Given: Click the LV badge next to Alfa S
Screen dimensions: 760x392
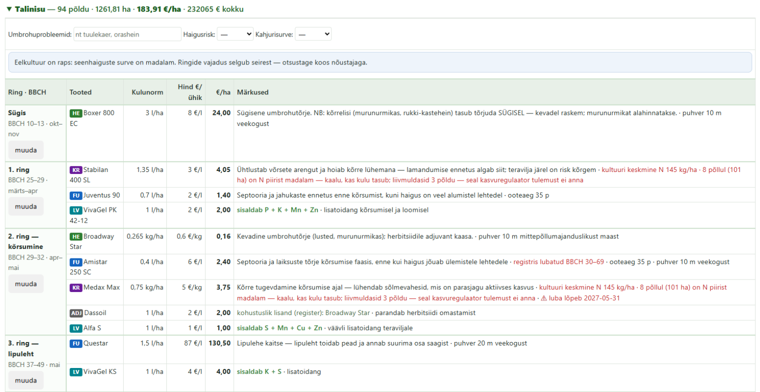Looking at the screenshot, I should (x=76, y=328).
